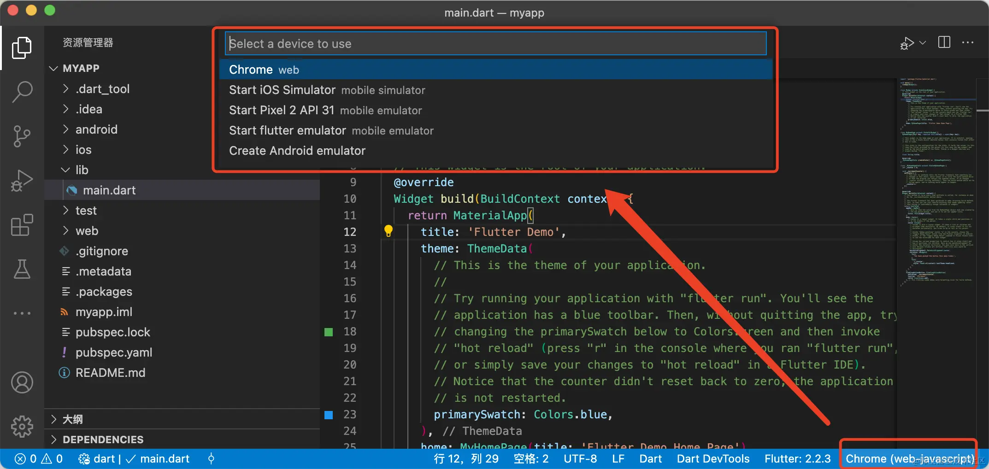The image size is (989, 469).
Task: Choose Create Android emulator
Action: click(297, 150)
